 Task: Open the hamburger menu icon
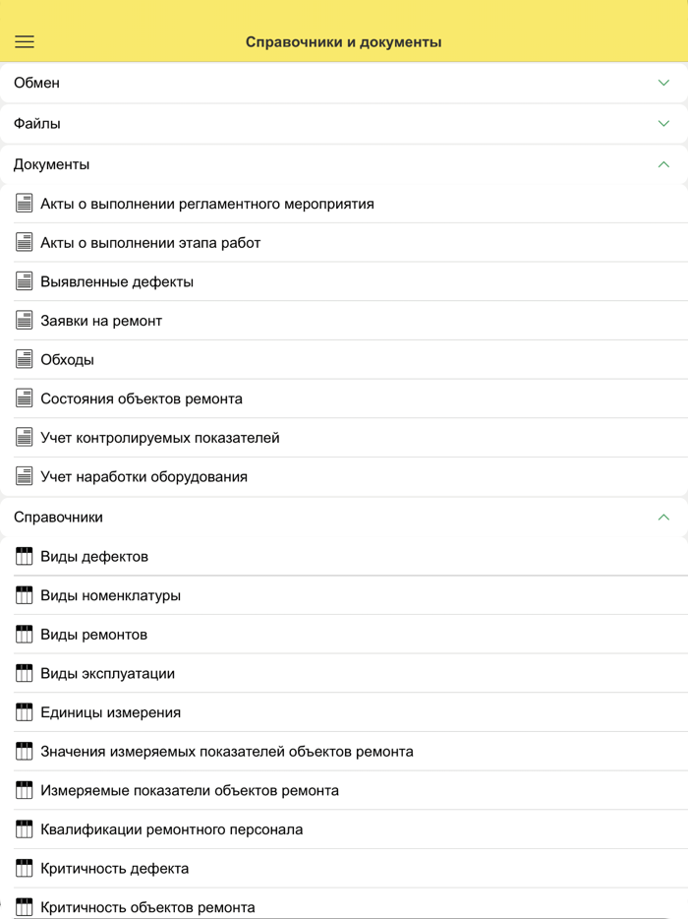[x=25, y=41]
